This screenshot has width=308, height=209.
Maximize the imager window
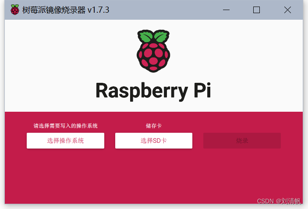point(256,10)
